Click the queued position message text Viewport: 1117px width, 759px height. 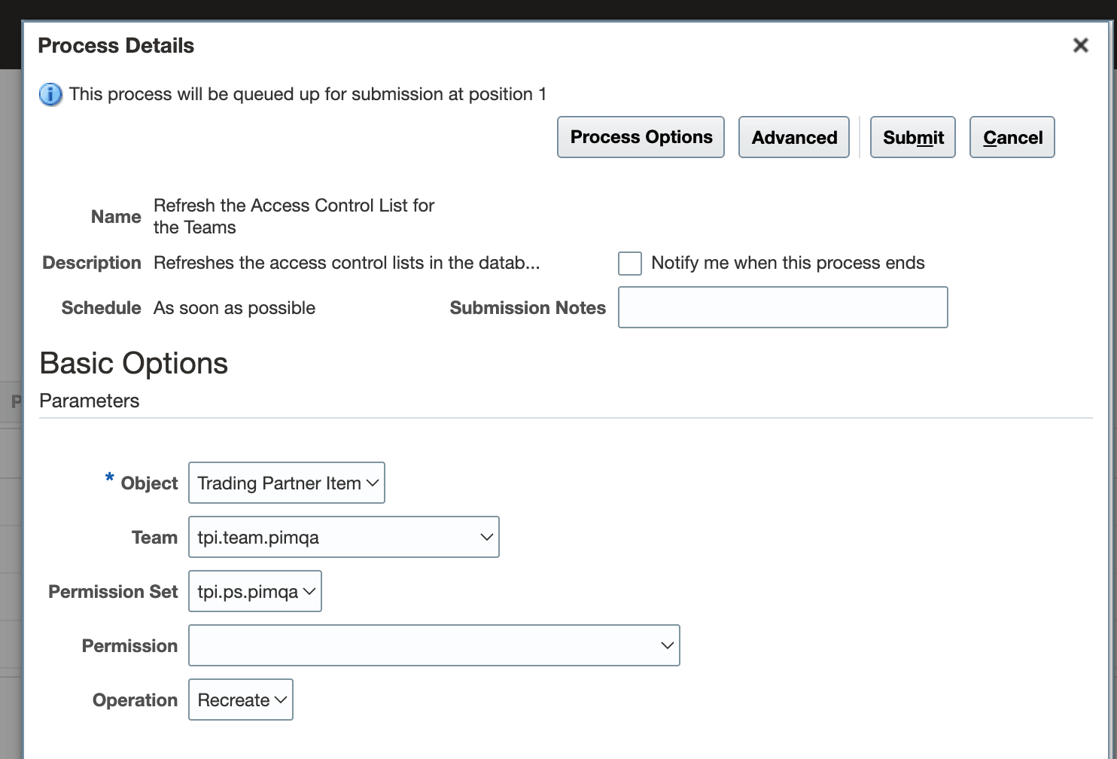pyautogui.click(x=308, y=94)
